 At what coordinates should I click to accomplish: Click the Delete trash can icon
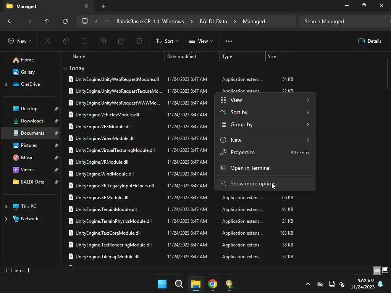click(139, 41)
